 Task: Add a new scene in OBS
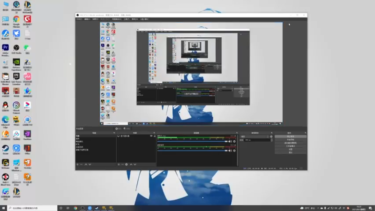[77, 165]
